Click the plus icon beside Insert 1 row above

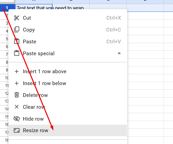coord(17,71)
